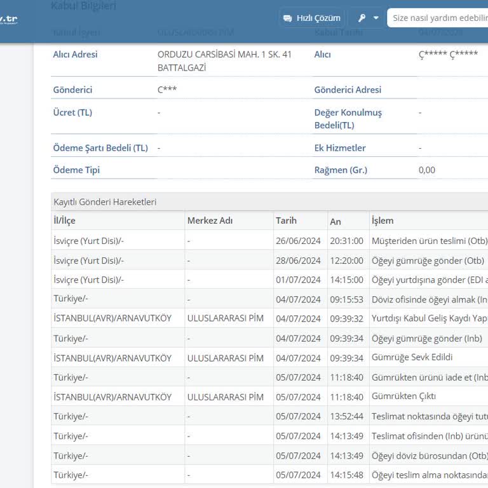This screenshot has height=488, width=488.
Task: Select the Tarih column header
Action: click(286, 220)
